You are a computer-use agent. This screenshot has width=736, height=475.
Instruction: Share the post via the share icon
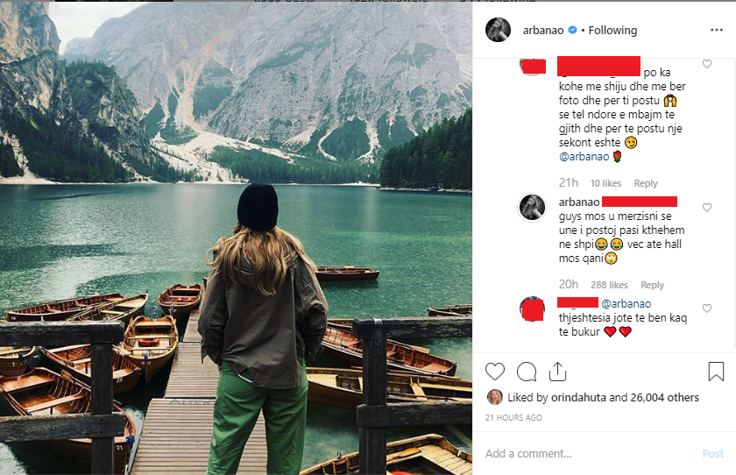coord(557,372)
